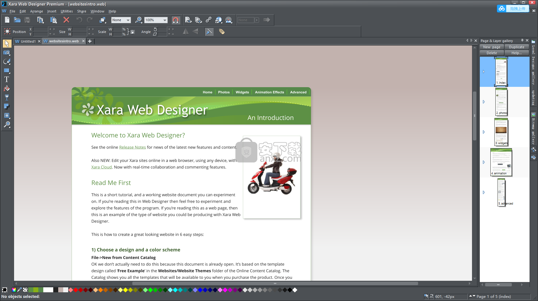Screen dimensions: 538x301
Task: Open the color editor icon
Action: [x=14, y=290]
